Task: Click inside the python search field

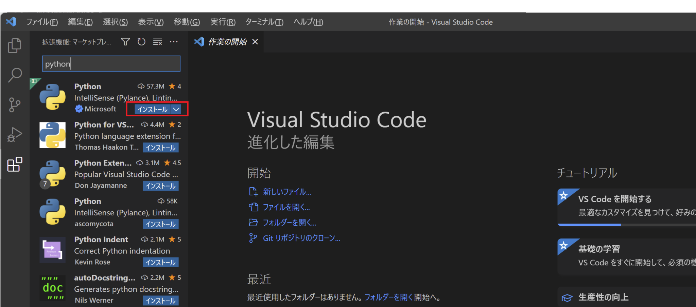Action: [x=111, y=63]
